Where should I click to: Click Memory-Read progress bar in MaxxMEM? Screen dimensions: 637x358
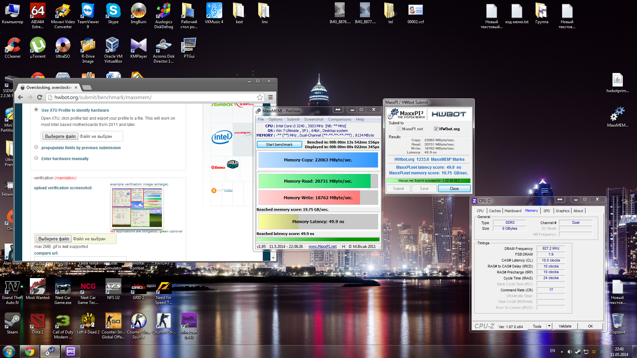click(318, 181)
